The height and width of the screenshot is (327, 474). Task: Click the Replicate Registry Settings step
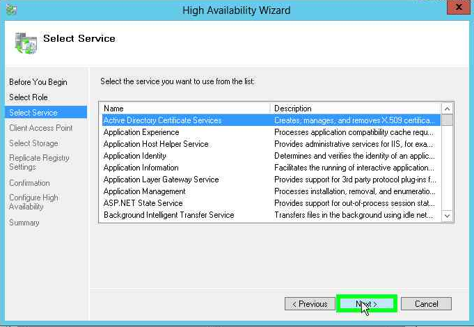coord(39,162)
